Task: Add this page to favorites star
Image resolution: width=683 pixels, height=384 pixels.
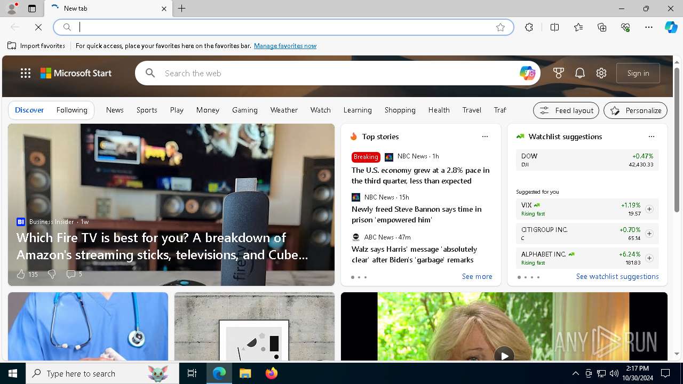Action: click(501, 27)
